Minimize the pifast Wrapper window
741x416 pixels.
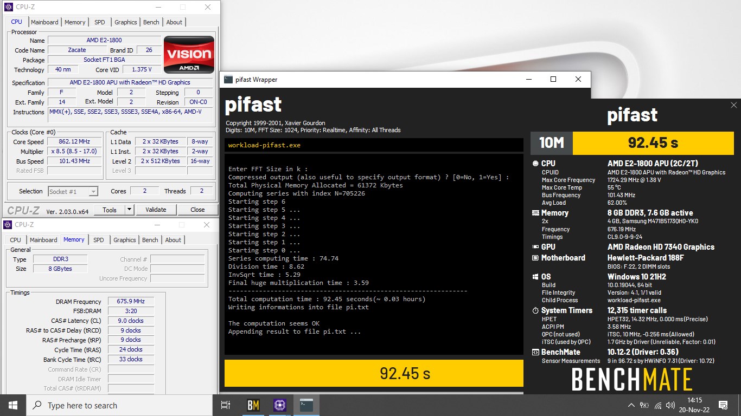point(528,79)
